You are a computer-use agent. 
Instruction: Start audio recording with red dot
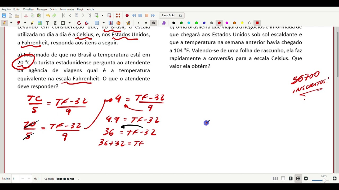[x=127, y=16]
